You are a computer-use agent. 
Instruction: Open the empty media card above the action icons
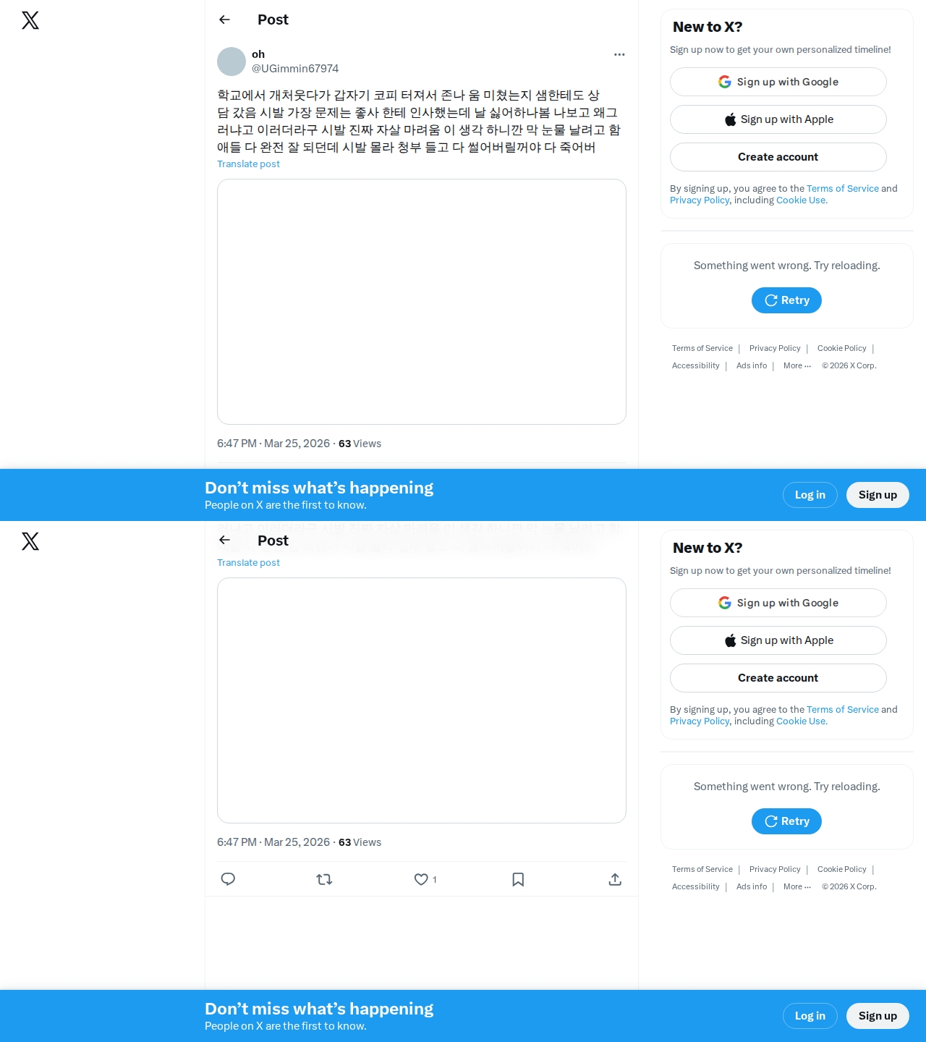(x=422, y=700)
